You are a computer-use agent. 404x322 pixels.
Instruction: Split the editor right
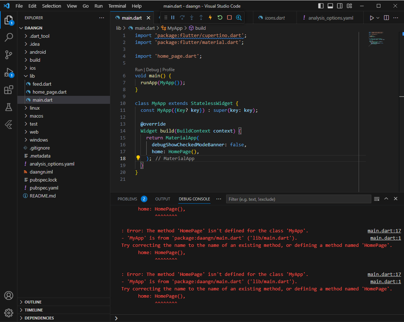coord(387,18)
